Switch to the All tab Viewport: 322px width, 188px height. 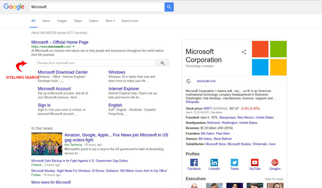click(33, 21)
